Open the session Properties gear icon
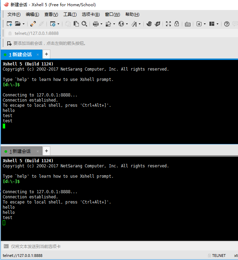238x260 pixels. (x=53, y=24)
